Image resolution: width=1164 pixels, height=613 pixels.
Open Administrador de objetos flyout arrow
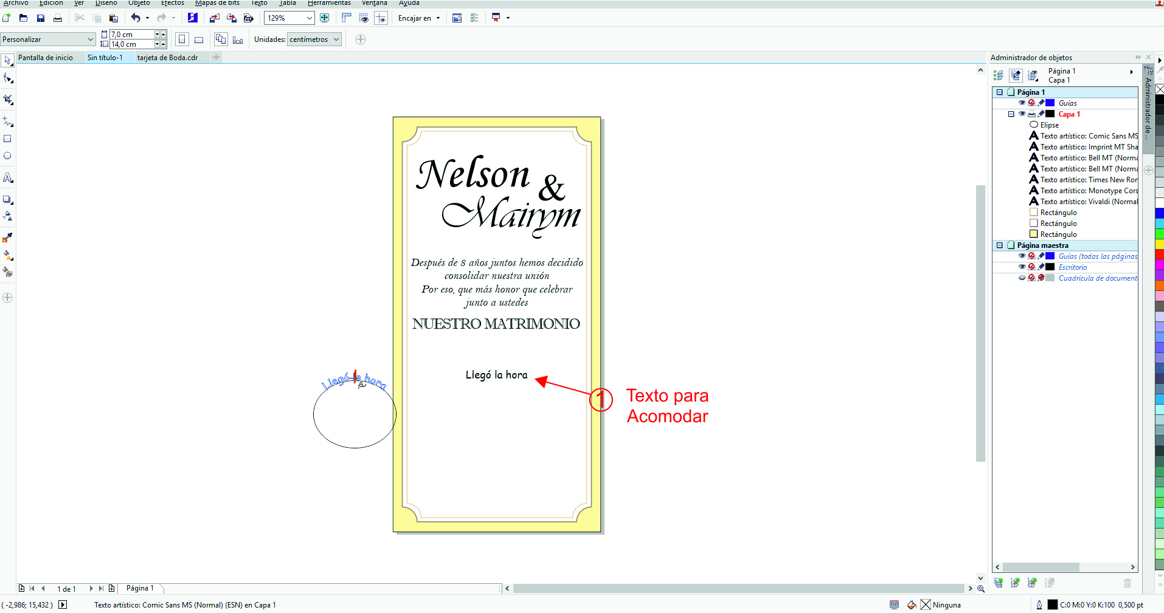(x=1131, y=72)
